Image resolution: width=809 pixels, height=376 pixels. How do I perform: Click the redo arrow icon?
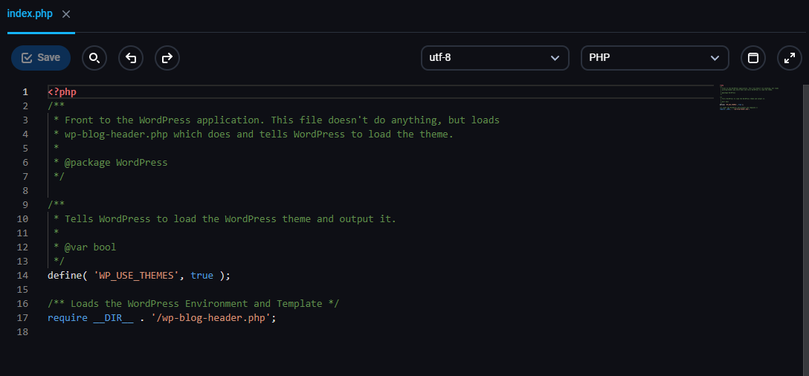tap(167, 58)
